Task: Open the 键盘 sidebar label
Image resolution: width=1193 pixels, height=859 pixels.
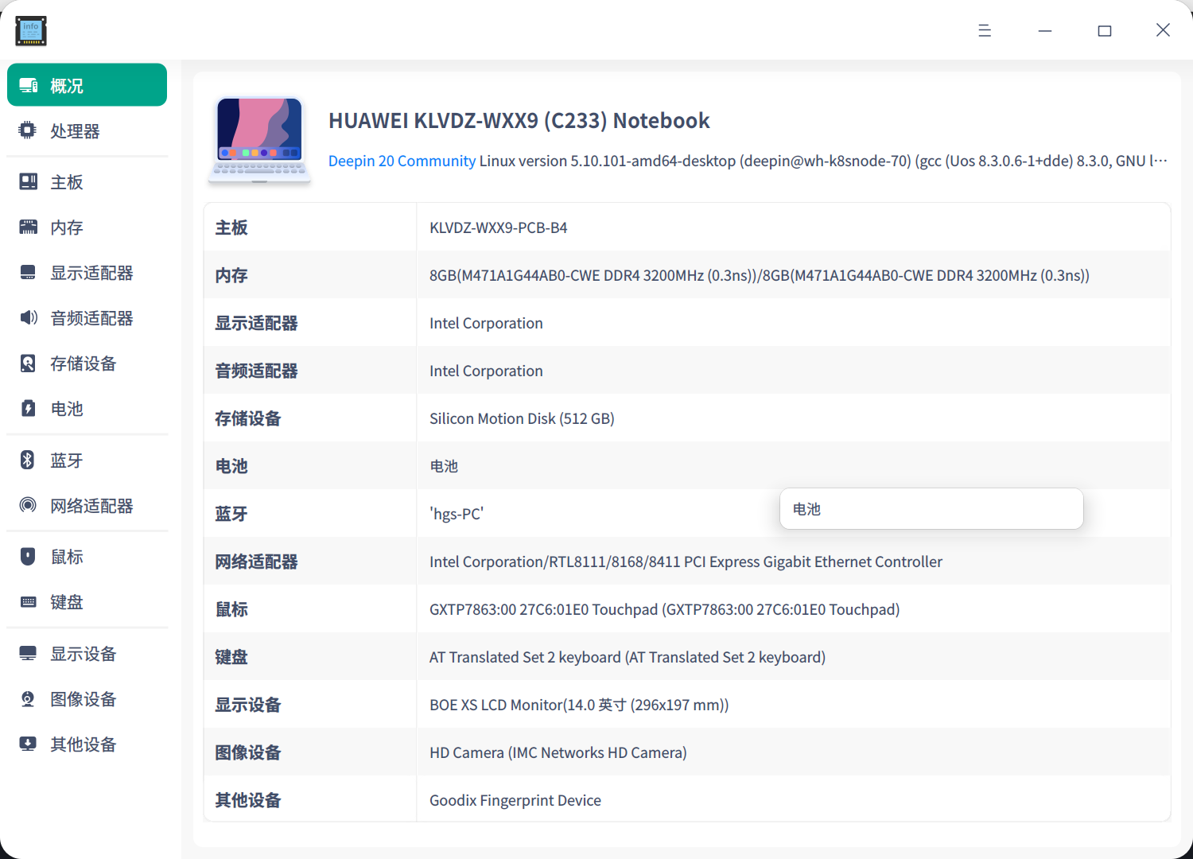Action: (x=67, y=602)
